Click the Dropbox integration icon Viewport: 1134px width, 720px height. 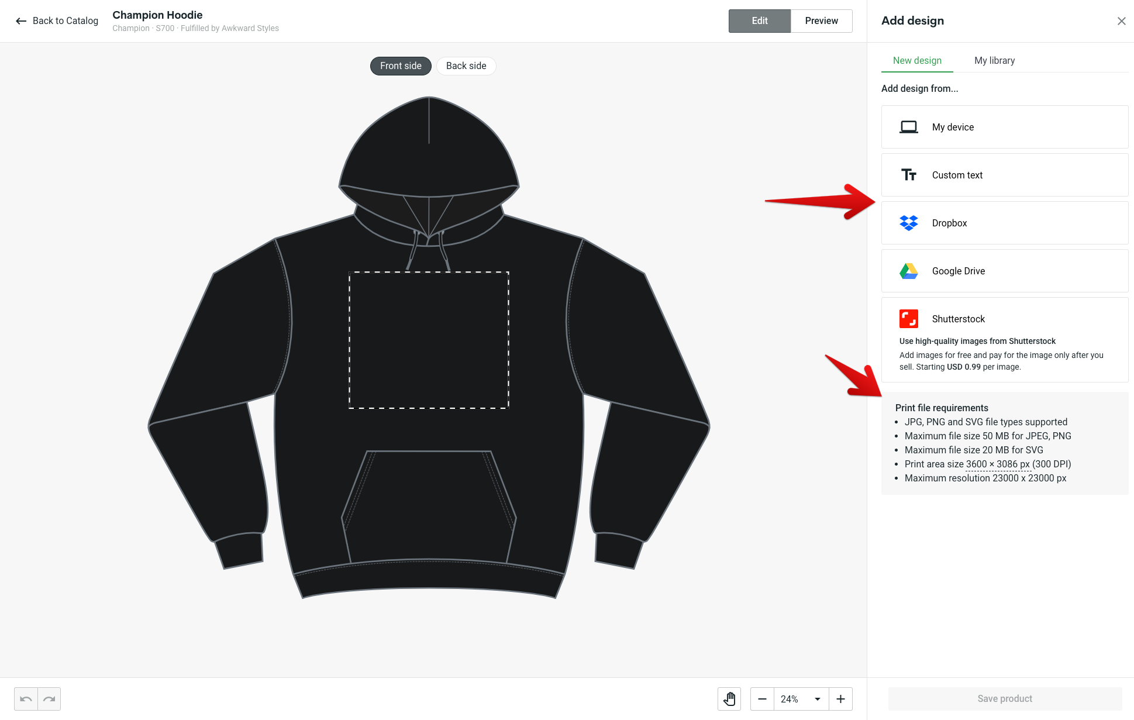[908, 222]
